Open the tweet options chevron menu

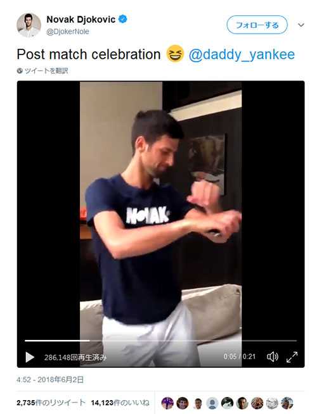(301, 25)
